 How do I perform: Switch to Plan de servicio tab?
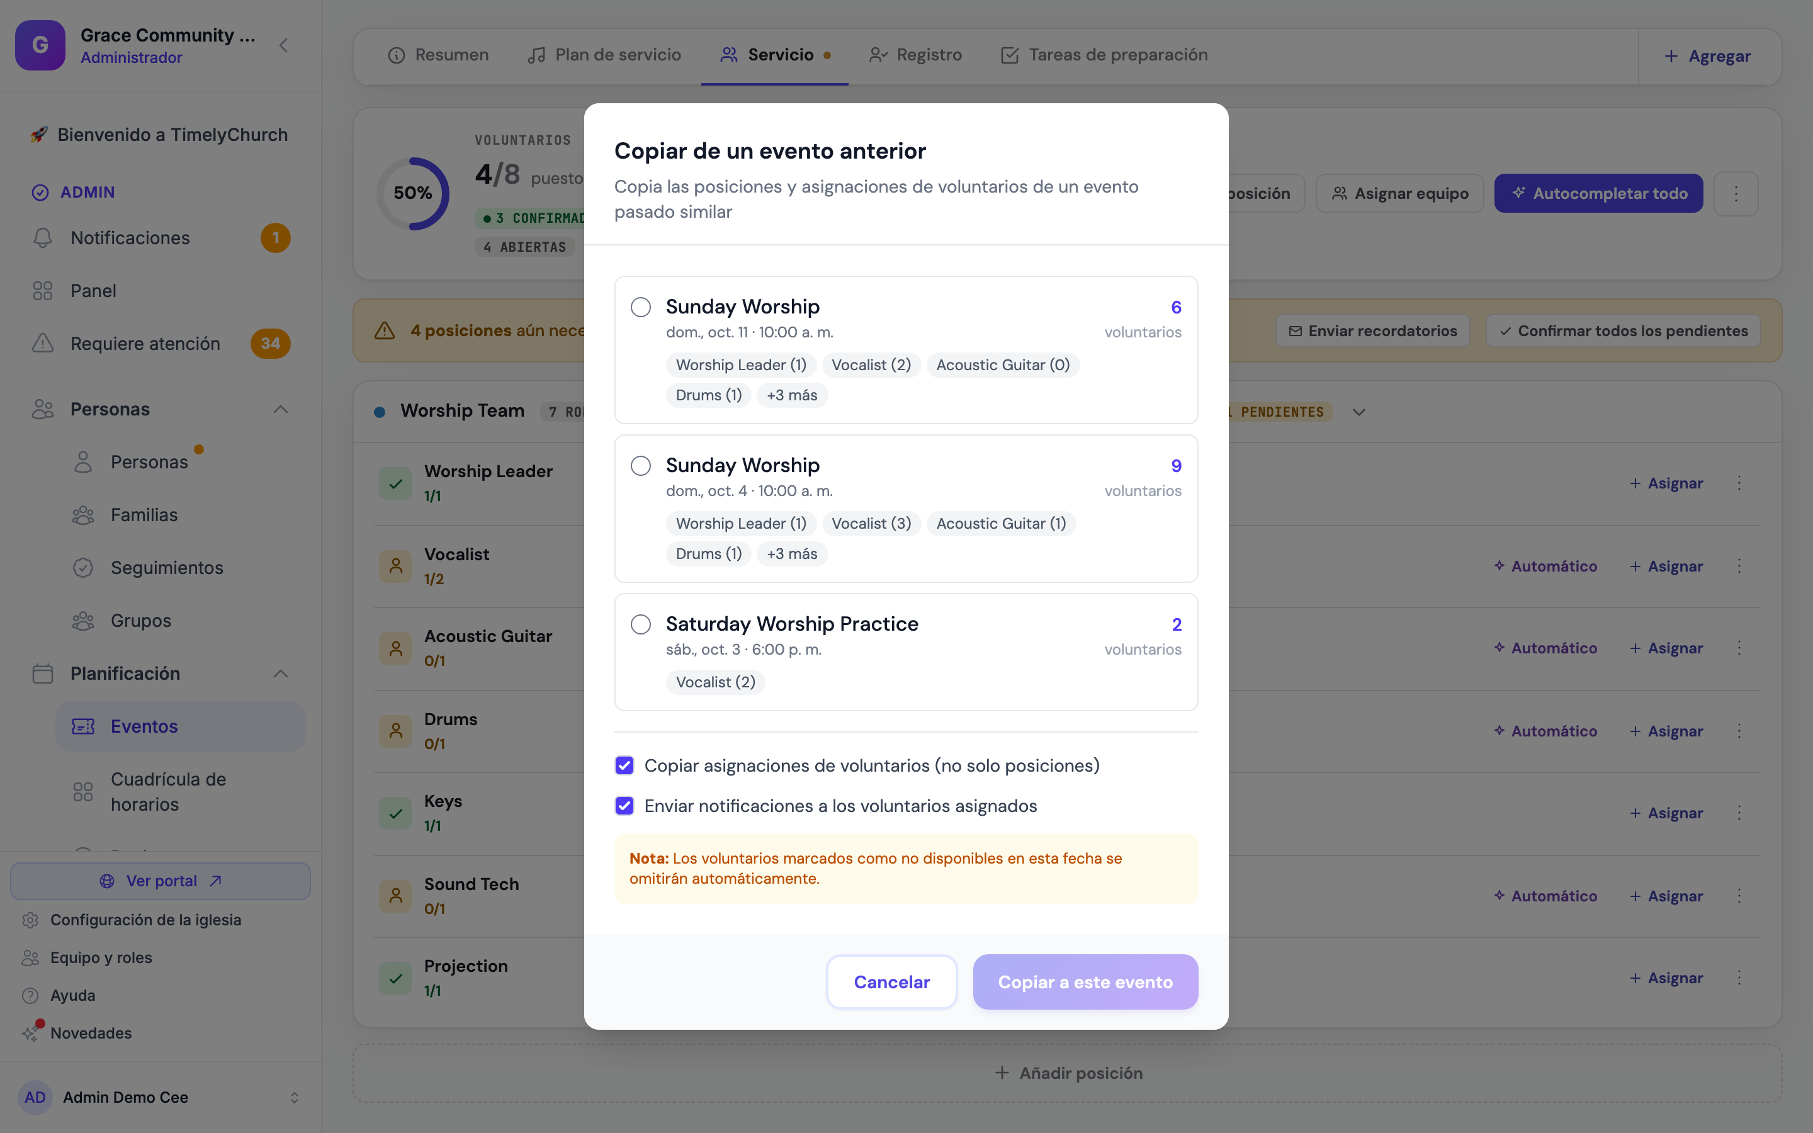(x=604, y=55)
